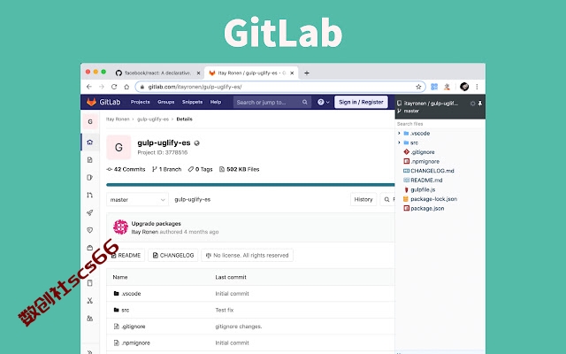566x354 pixels.
Task: Open the shield Security icon in sidebar
Action: (90, 230)
